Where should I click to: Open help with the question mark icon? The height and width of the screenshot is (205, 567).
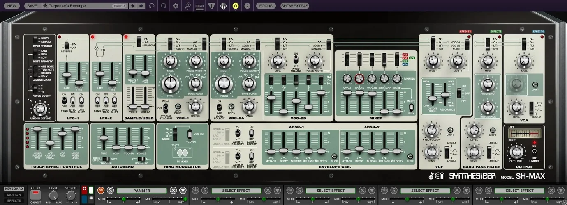(x=247, y=6)
